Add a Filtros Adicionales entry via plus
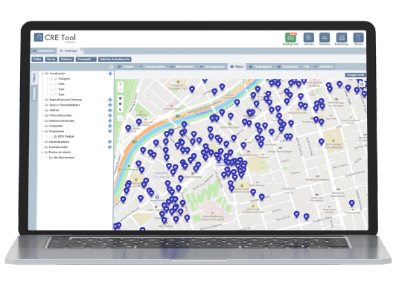Viewport: 396px width, 296px height. 110,115
